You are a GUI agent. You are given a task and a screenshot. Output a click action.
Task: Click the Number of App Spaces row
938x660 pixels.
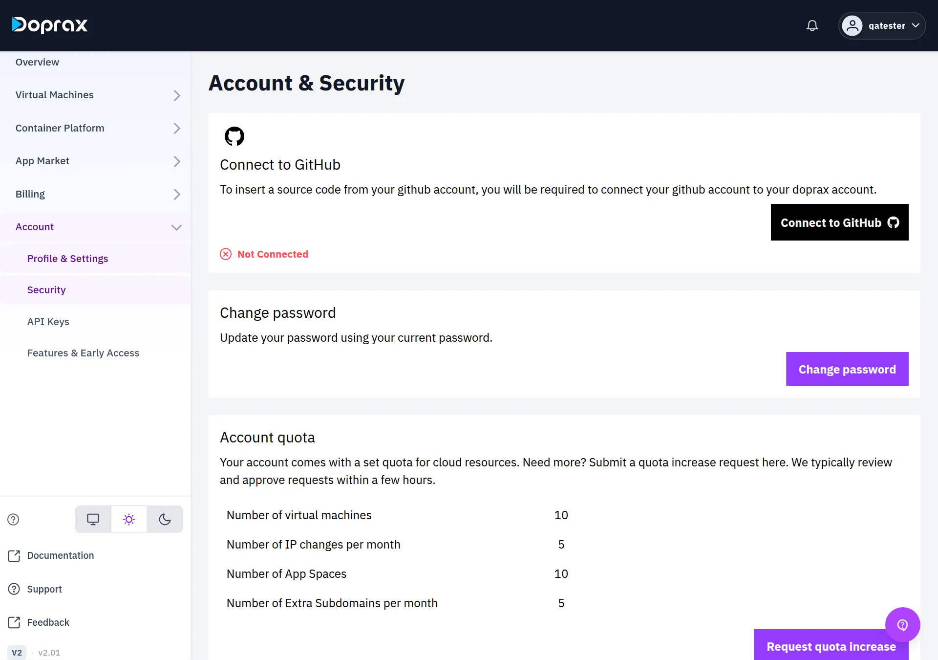point(397,574)
